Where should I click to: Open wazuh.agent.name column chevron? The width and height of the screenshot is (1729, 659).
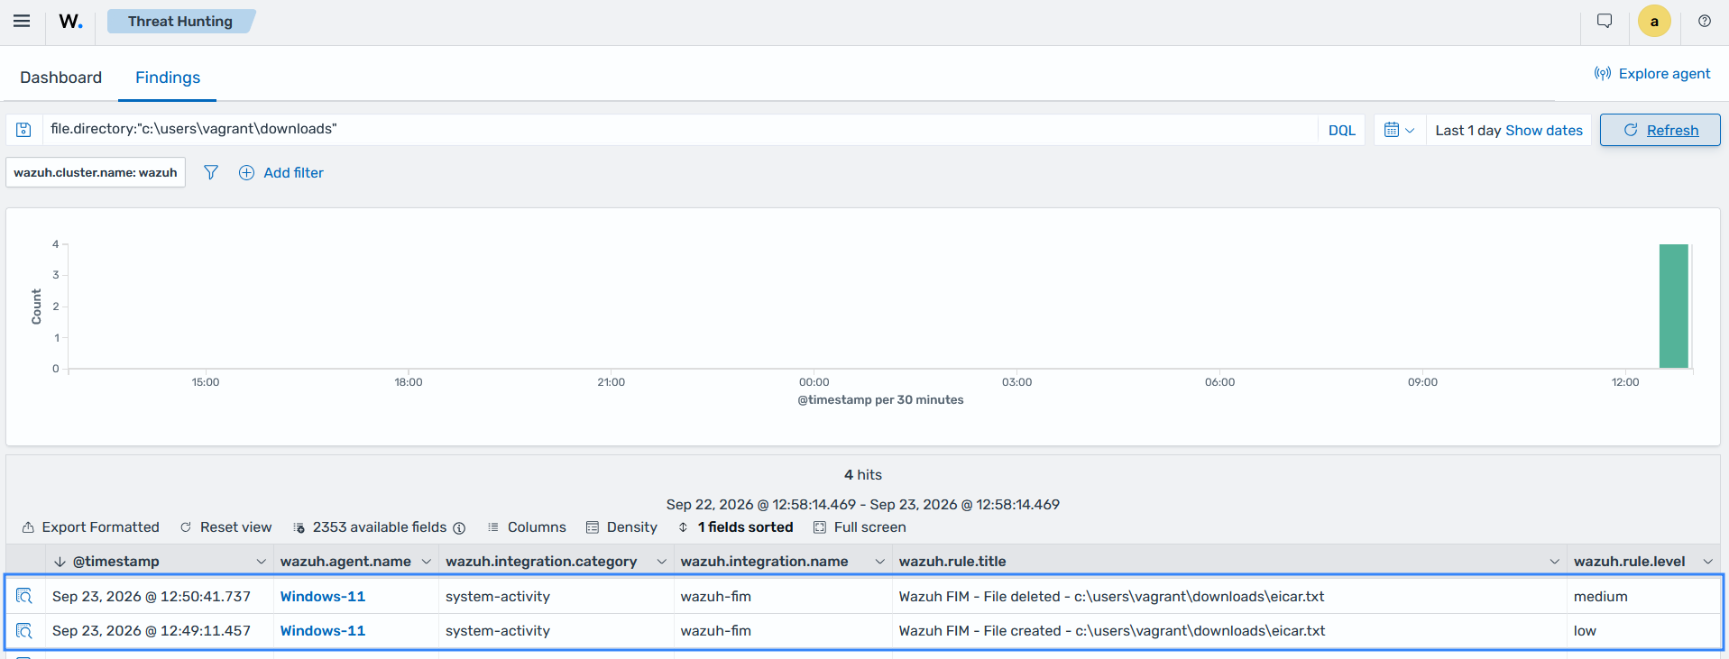point(427,562)
